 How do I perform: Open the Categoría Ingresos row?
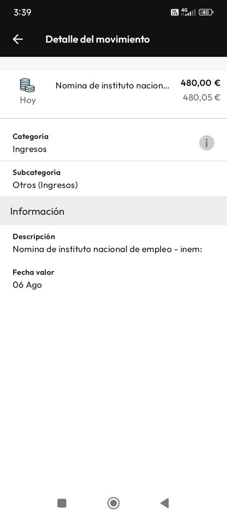tap(113, 143)
